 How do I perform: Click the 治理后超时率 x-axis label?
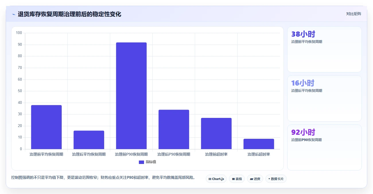259,154
